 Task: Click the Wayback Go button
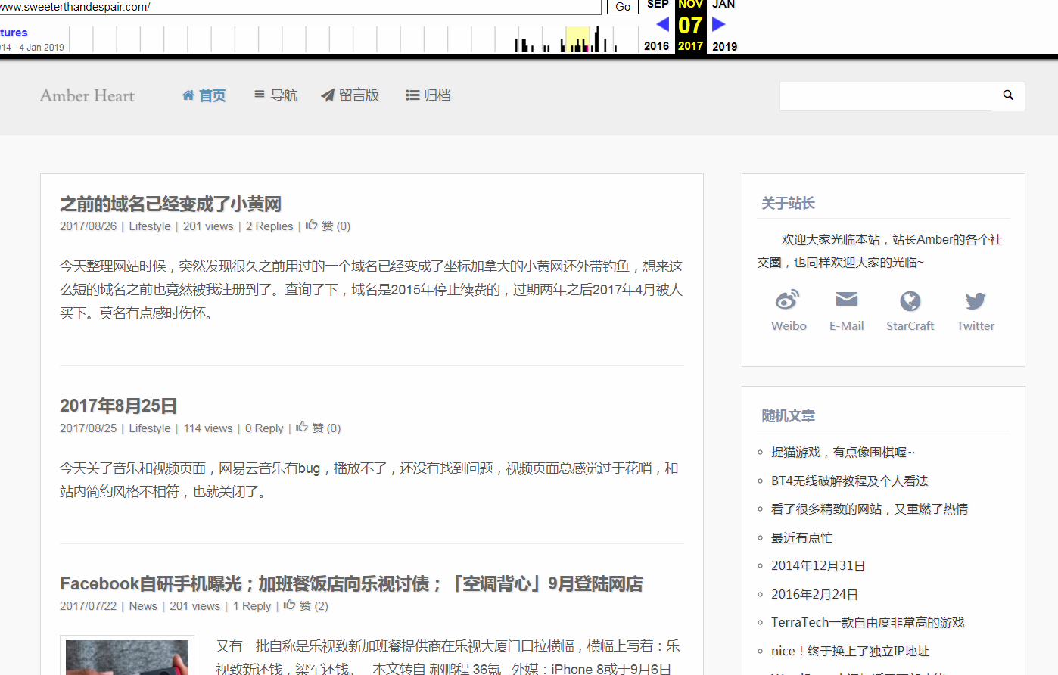point(623,7)
